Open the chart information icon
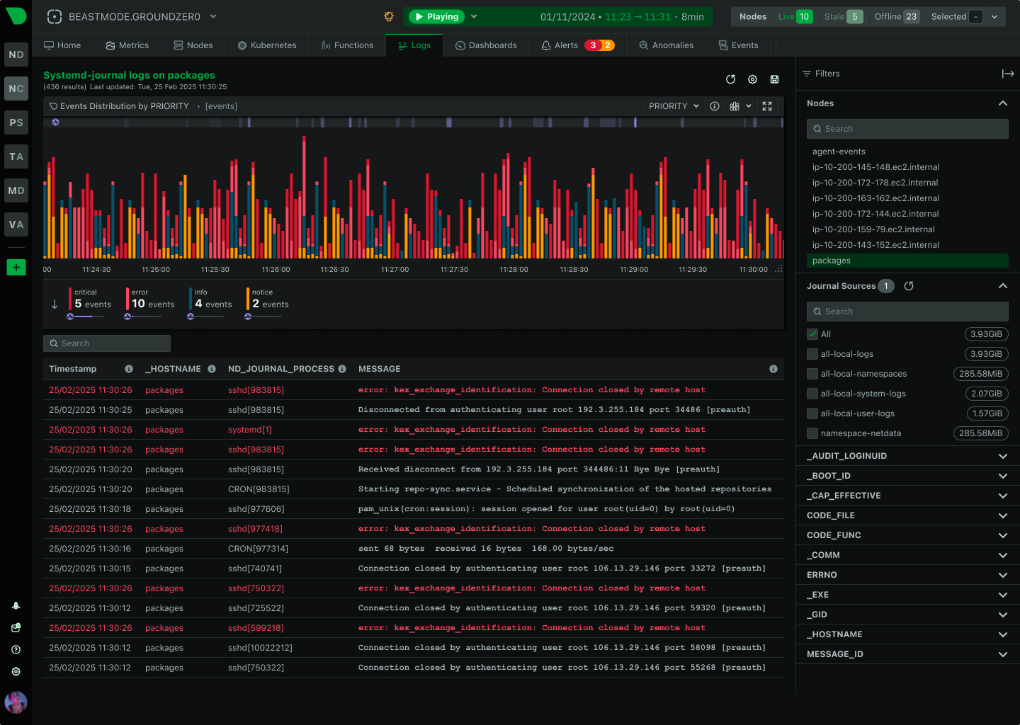Screen dimensions: 1020x725 pyautogui.click(x=714, y=105)
